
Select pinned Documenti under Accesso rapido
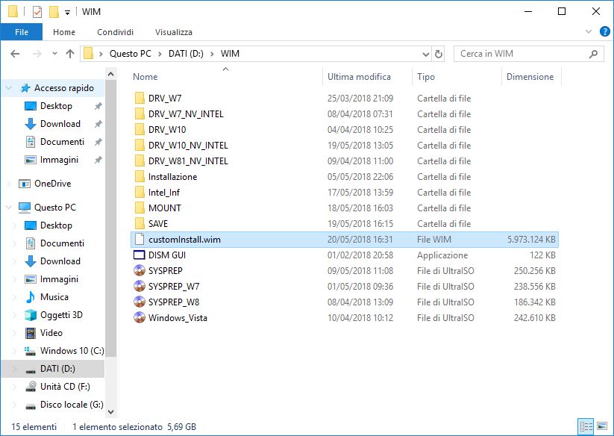tap(62, 142)
